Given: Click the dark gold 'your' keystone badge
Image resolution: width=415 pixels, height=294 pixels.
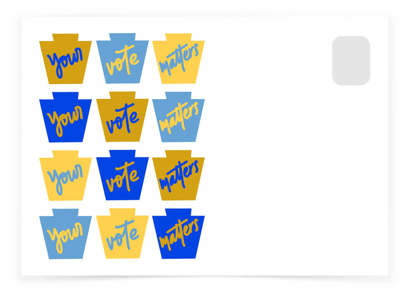Looking at the screenshot, I should pyautogui.click(x=65, y=59).
